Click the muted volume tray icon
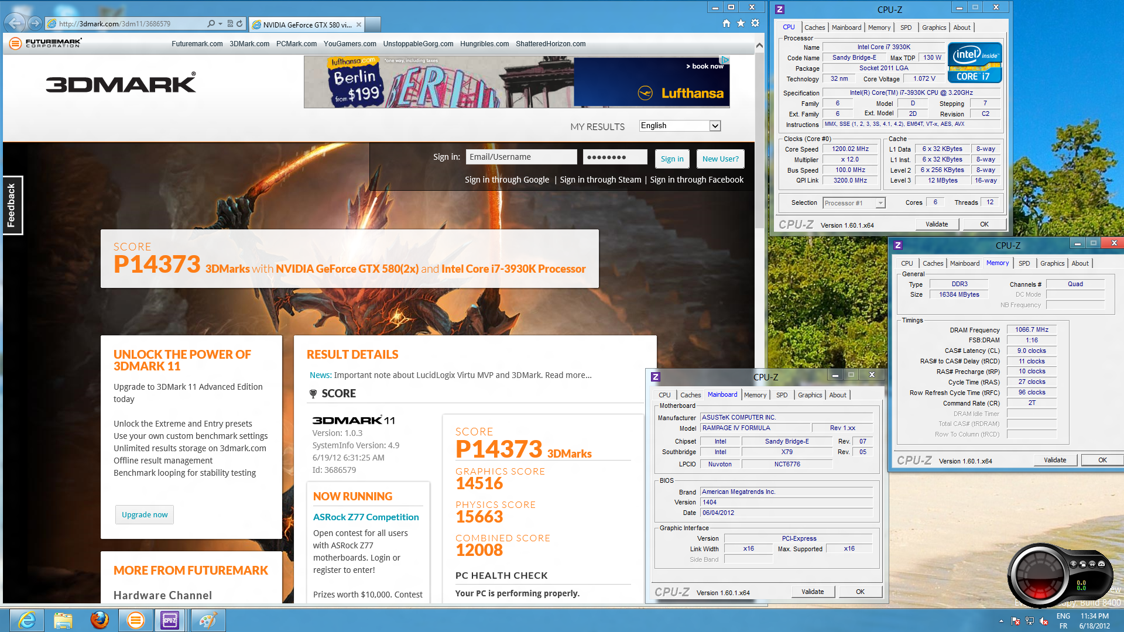 tap(1044, 621)
